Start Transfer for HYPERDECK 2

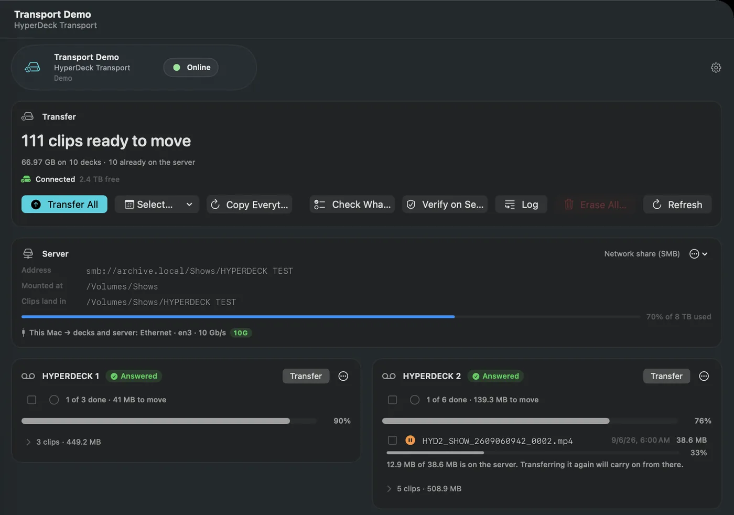tap(667, 376)
